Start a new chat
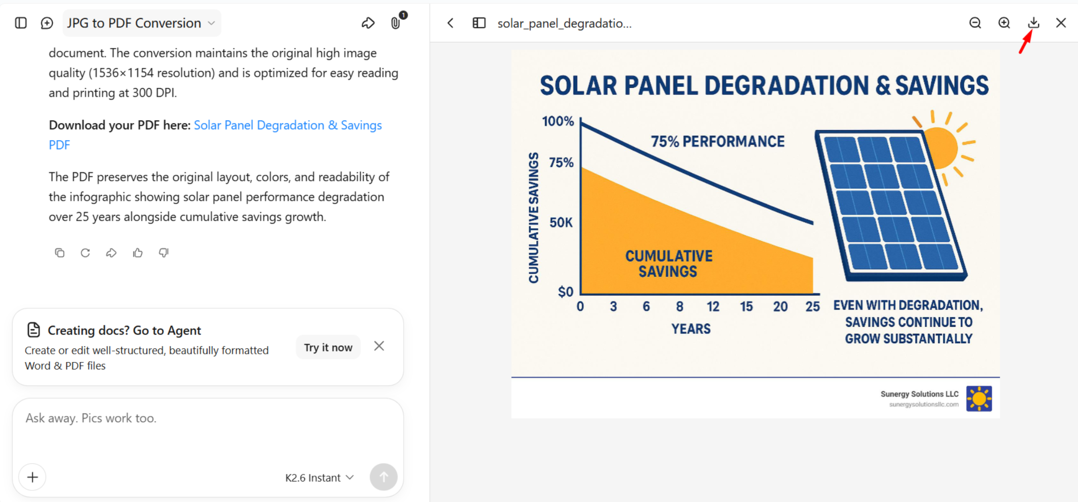Image resolution: width=1078 pixels, height=502 pixels. [x=47, y=23]
